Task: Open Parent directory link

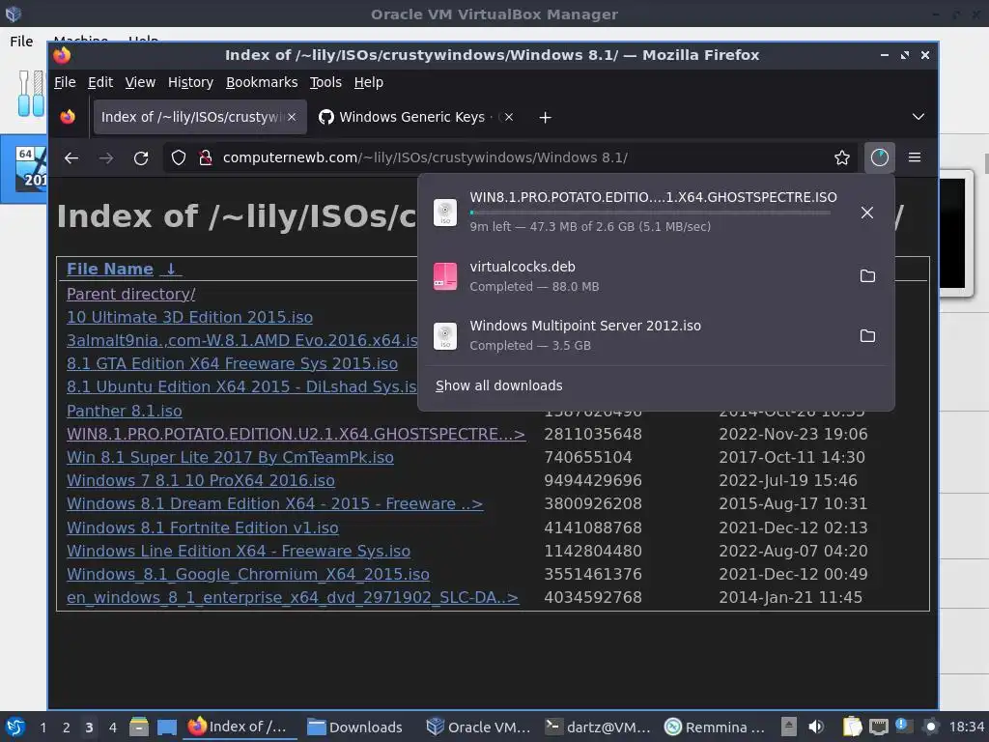Action: point(131,294)
